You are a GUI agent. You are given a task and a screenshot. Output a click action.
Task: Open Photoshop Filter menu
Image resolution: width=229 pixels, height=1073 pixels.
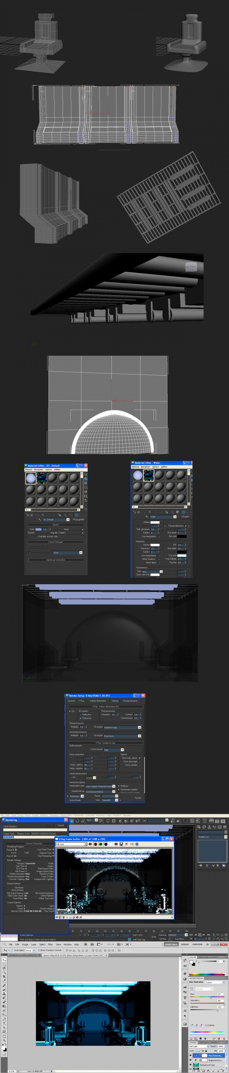point(50,945)
